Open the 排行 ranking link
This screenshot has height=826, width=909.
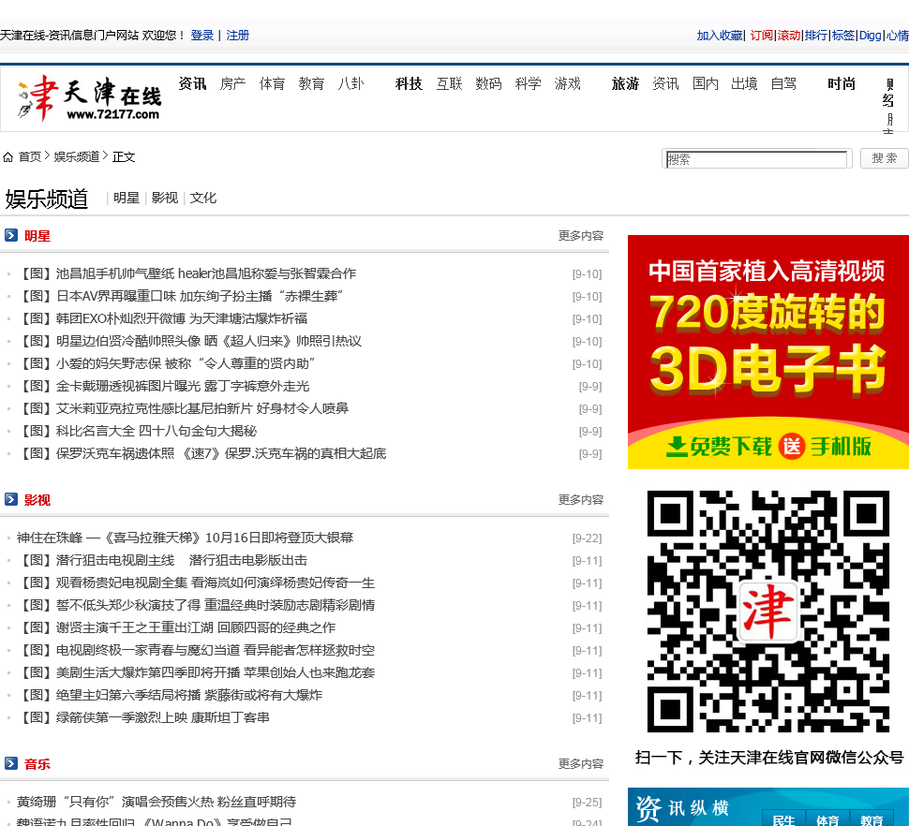pos(815,36)
